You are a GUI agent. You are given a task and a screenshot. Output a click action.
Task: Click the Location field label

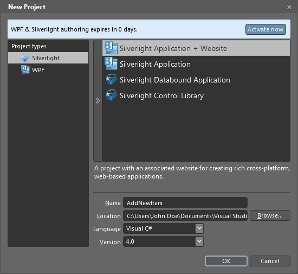click(109, 216)
